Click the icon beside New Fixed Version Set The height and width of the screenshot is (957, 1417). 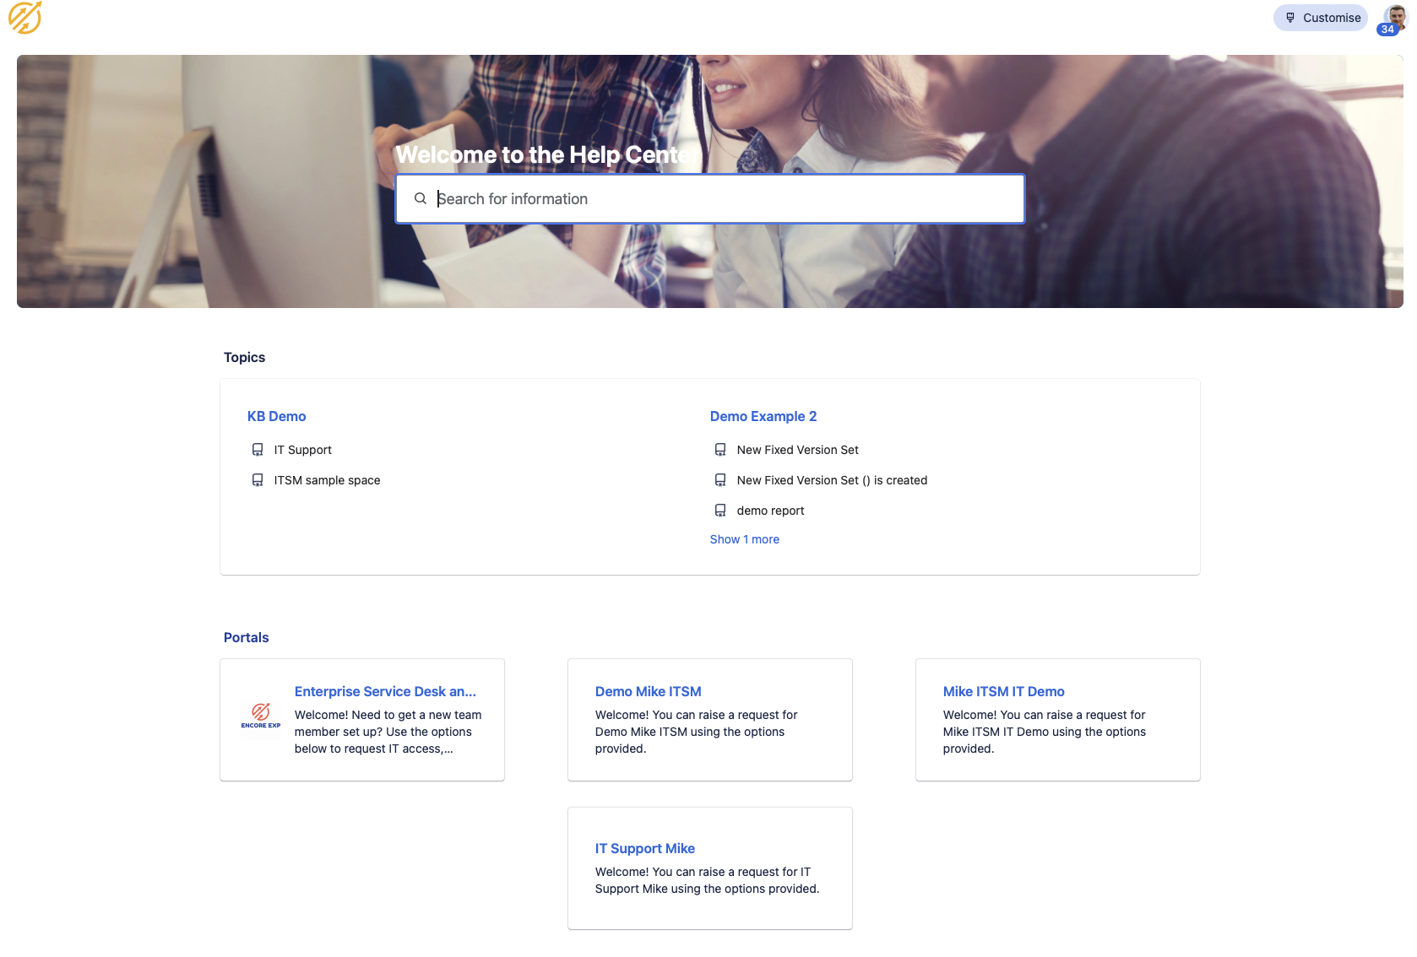point(720,450)
